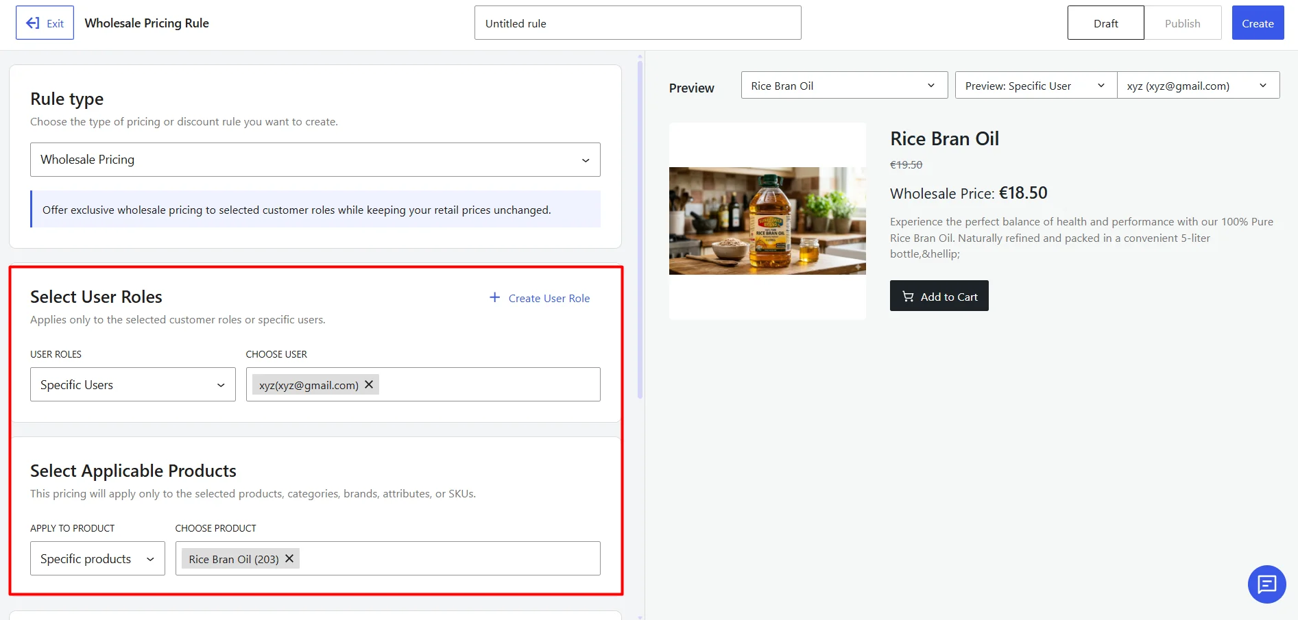Set rule status to Draft
This screenshot has width=1298, height=620.
point(1105,23)
